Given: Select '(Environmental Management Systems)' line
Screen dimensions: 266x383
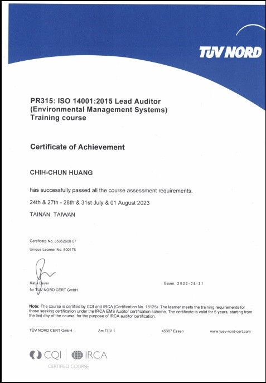Looking at the screenshot, I should (99, 110).
